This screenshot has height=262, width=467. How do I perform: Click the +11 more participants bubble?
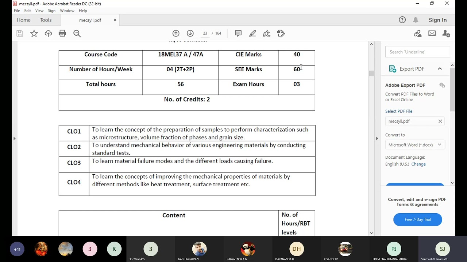pos(17,249)
